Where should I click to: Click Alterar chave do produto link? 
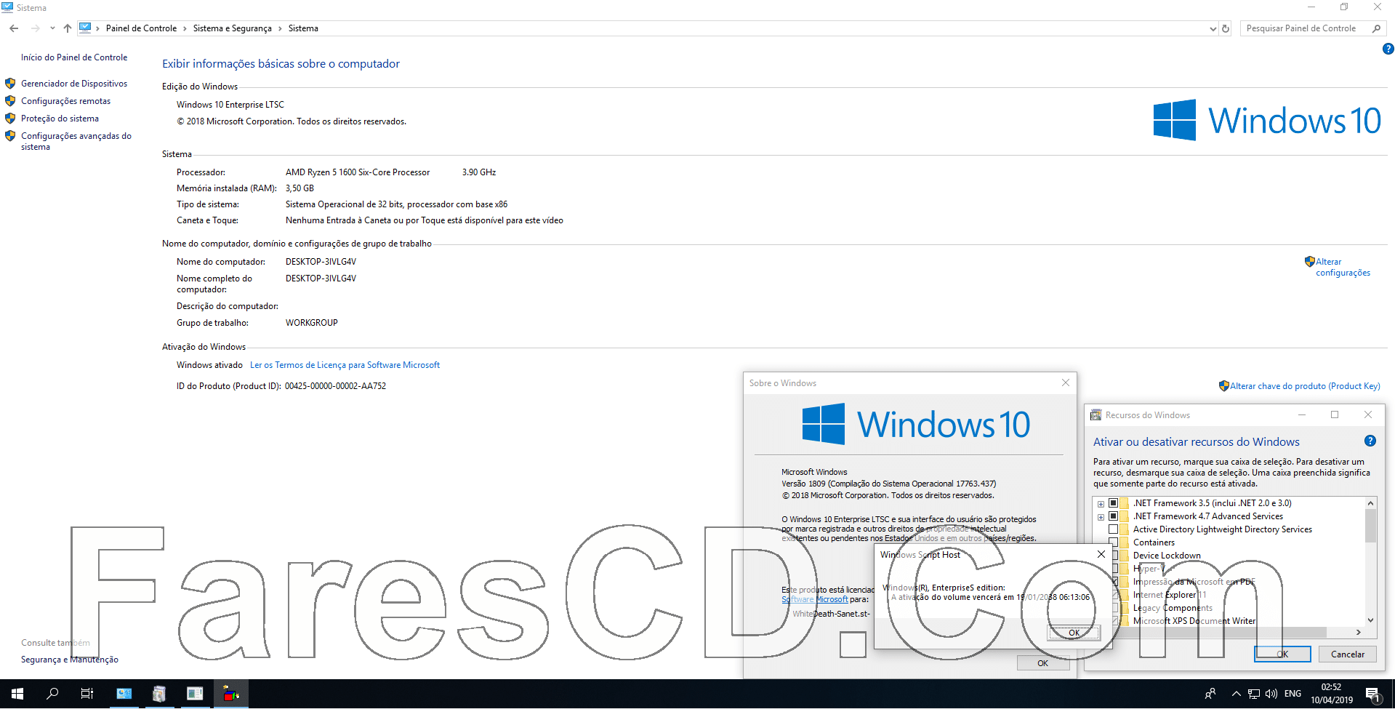(x=1305, y=386)
